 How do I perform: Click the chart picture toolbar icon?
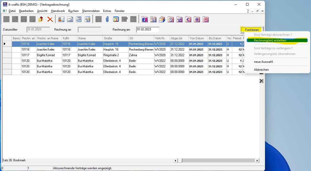[79, 19]
